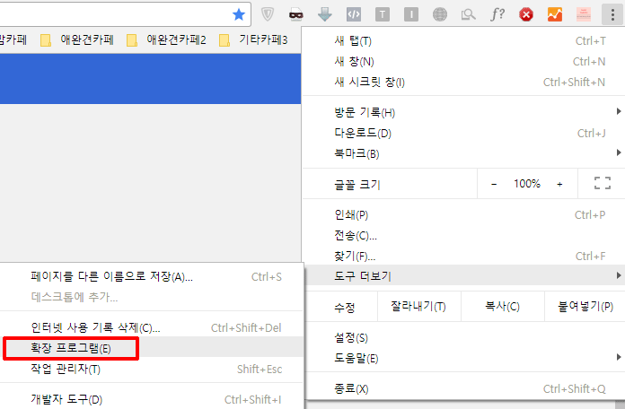
Task: Click the download arrow extension icon
Action: (x=325, y=14)
